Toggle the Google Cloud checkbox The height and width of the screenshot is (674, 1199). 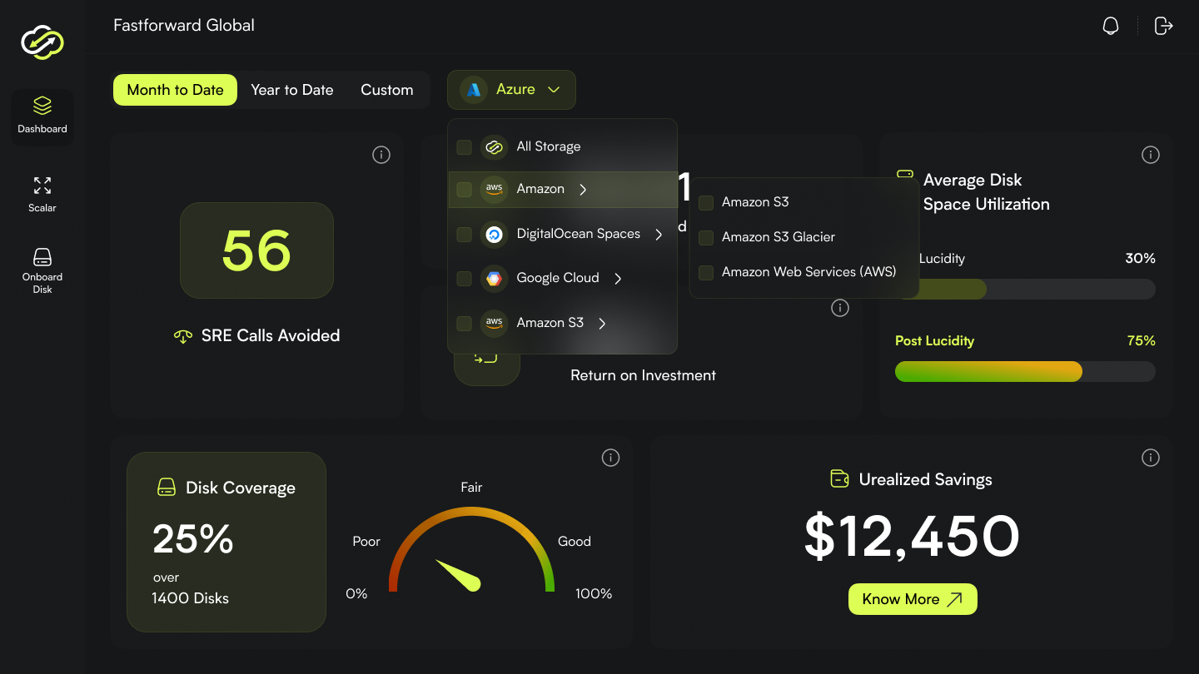click(x=465, y=279)
